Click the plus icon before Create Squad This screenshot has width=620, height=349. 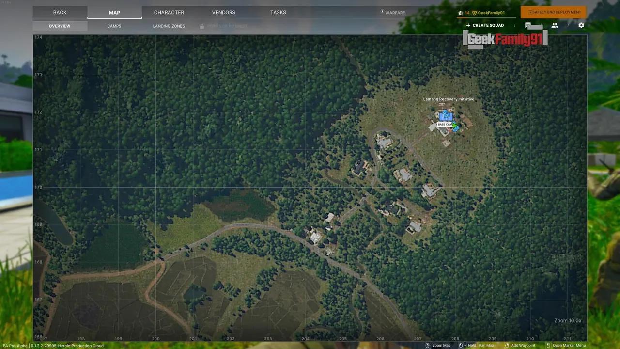[468, 25]
